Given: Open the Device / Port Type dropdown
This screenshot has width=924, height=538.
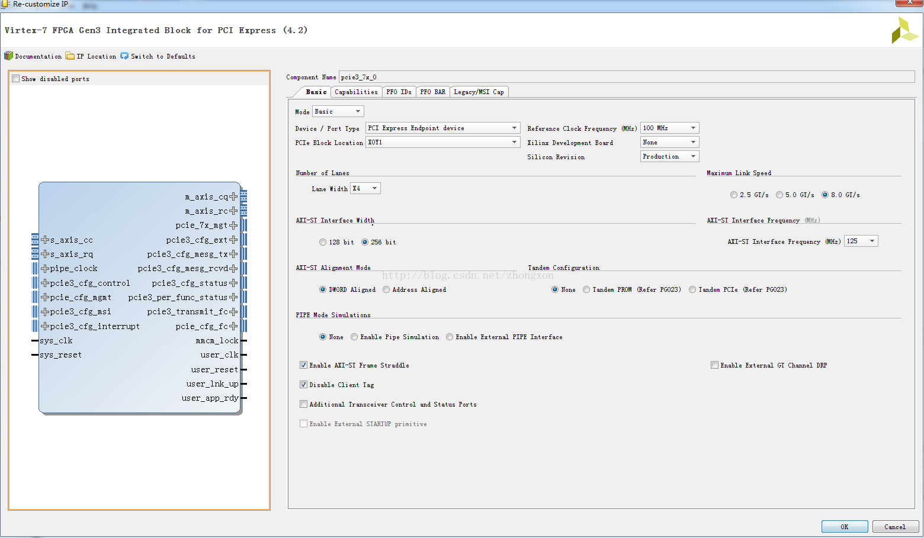Looking at the screenshot, I should tap(443, 128).
